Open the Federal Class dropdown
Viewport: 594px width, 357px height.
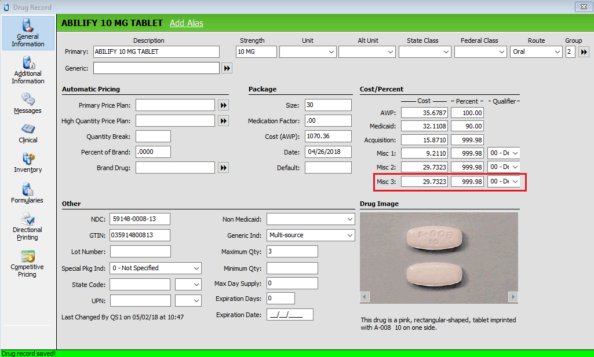(480, 52)
